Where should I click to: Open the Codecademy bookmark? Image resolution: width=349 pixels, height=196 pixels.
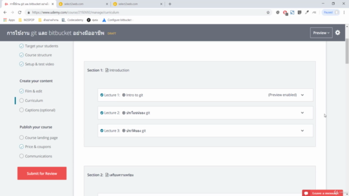click(x=73, y=20)
